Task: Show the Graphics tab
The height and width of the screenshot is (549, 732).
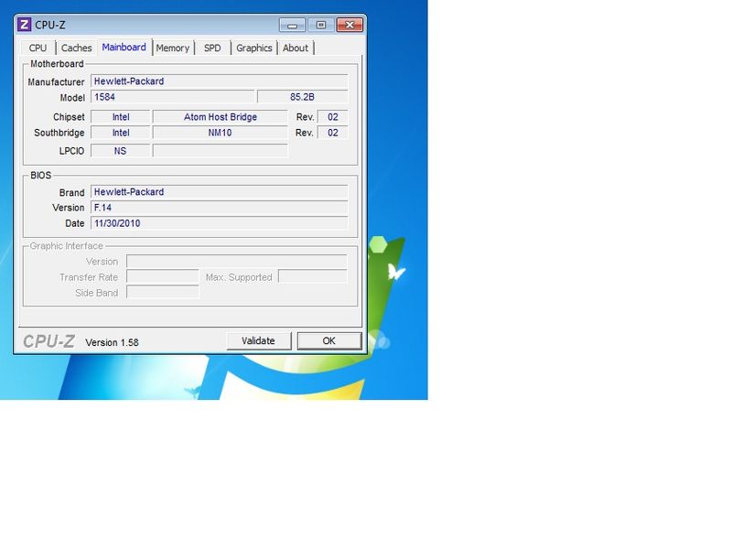Action: pos(253,48)
